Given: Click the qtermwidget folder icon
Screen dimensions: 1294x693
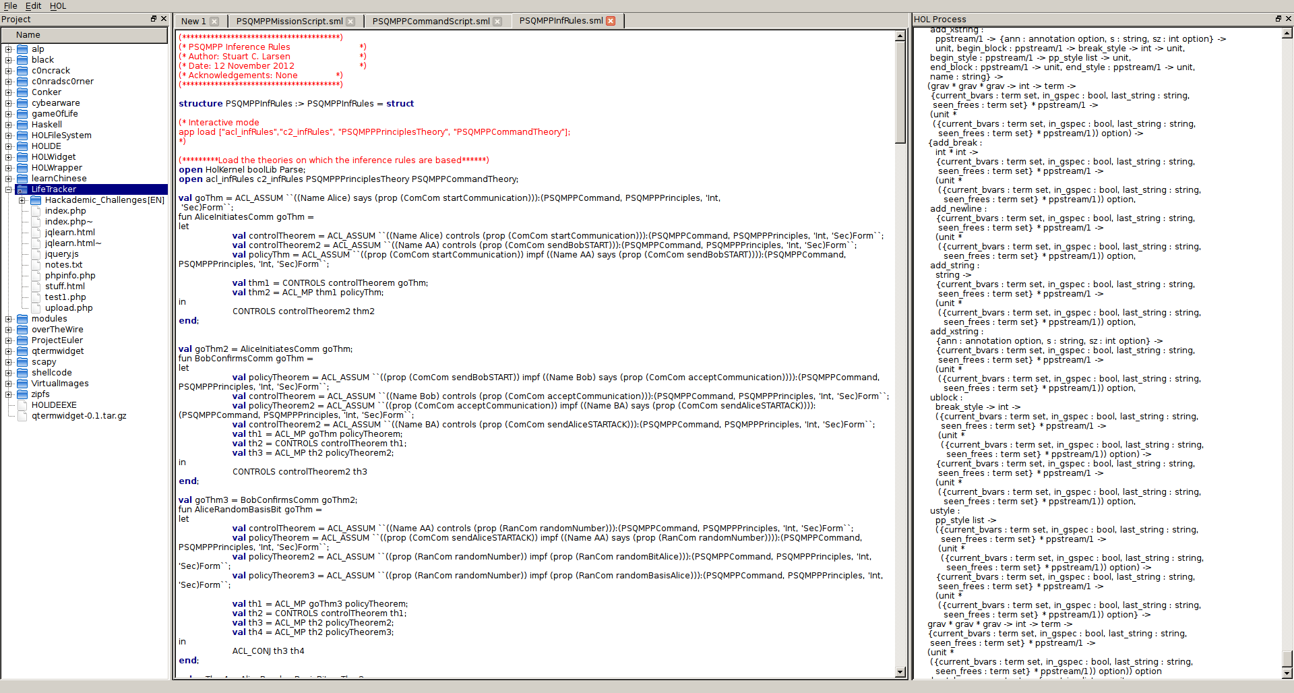Looking at the screenshot, I should 22,351.
